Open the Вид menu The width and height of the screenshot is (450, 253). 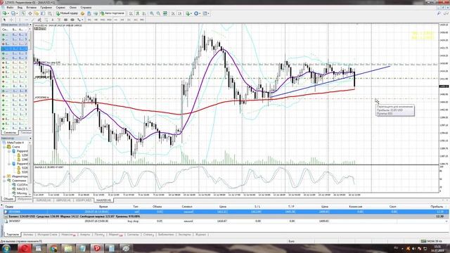20,8
